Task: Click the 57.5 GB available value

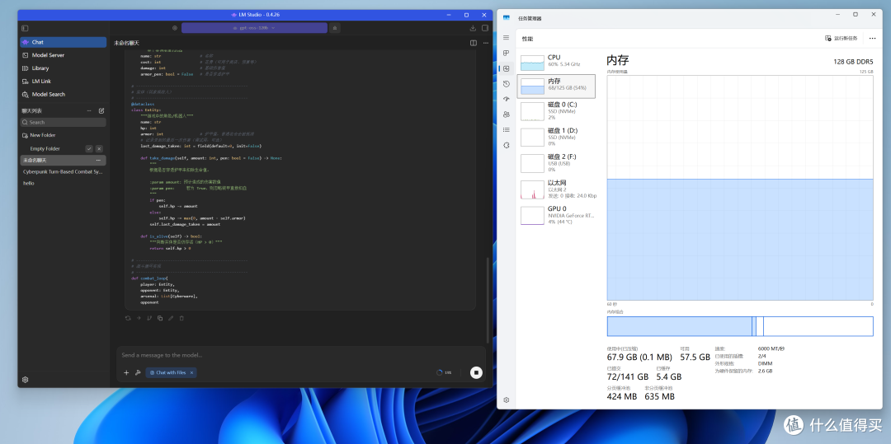Action: point(695,358)
